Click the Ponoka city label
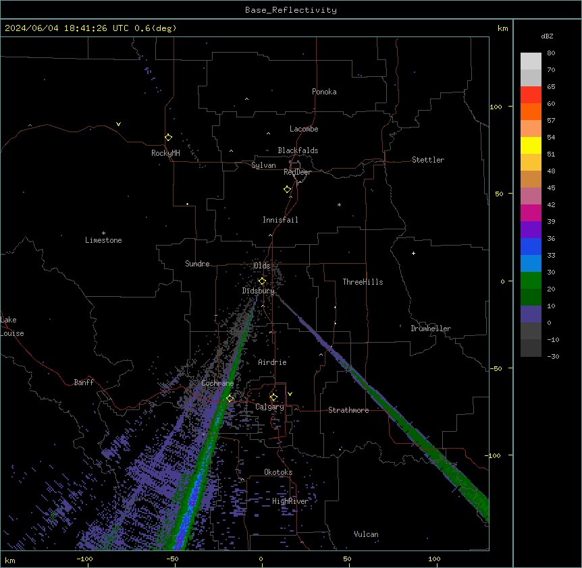The image size is (582, 568). click(x=324, y=92)
